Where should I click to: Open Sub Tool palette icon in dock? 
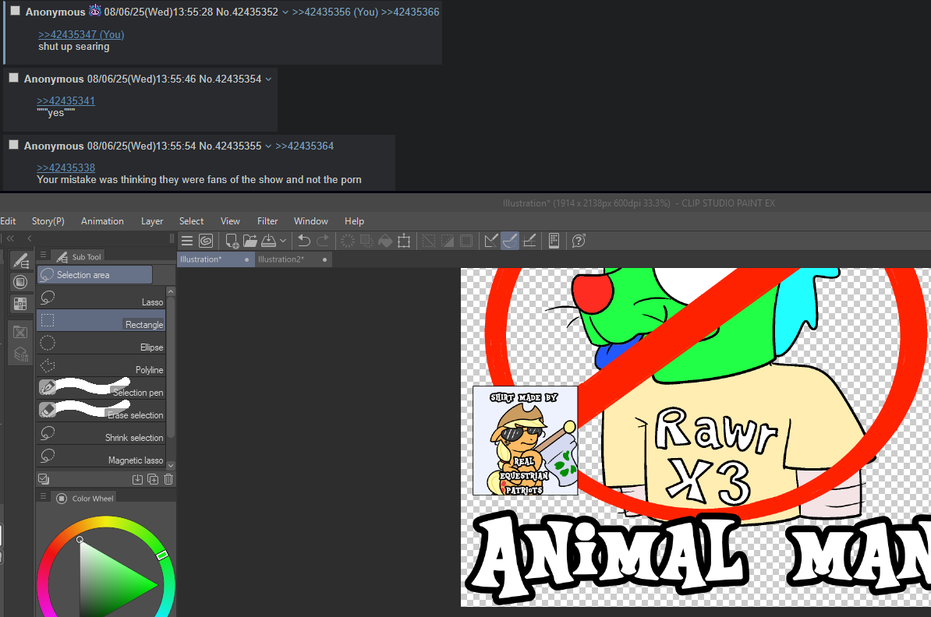[21, 260]
